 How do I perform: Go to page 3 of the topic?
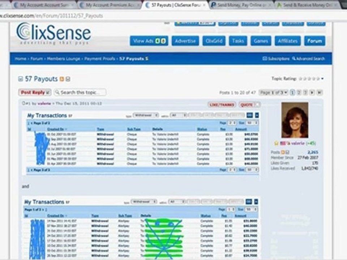[x=305, y=92]
